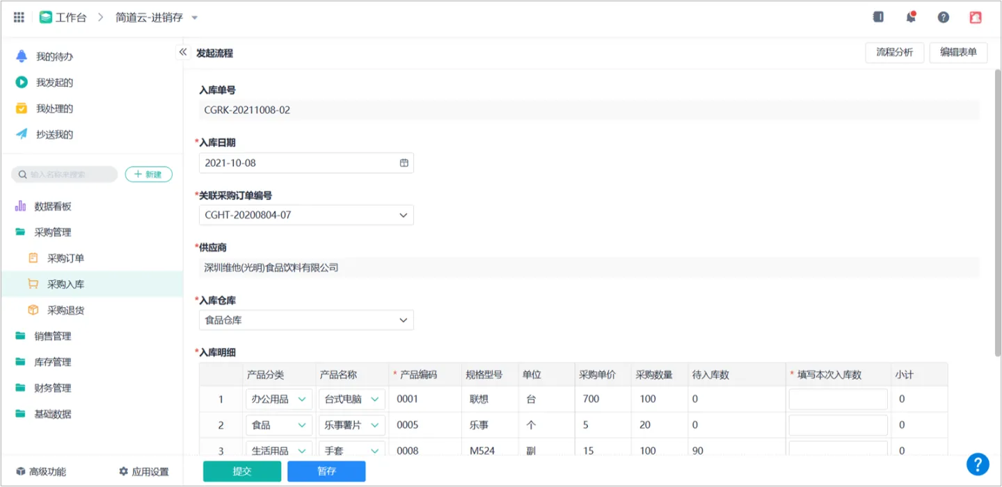Open the 手套 product dropdown
Viewport: 1002px width, 487px height.
[x=351, y=450]
